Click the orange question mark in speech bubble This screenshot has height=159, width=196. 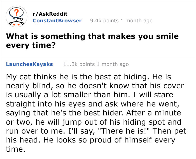[16, 12]
